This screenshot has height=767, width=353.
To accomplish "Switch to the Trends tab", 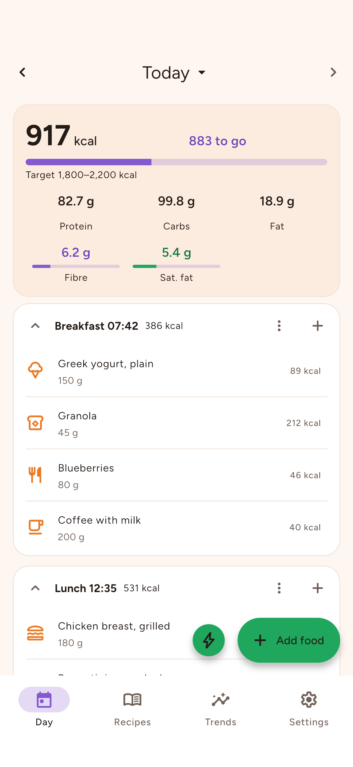I will pos(221,709).
